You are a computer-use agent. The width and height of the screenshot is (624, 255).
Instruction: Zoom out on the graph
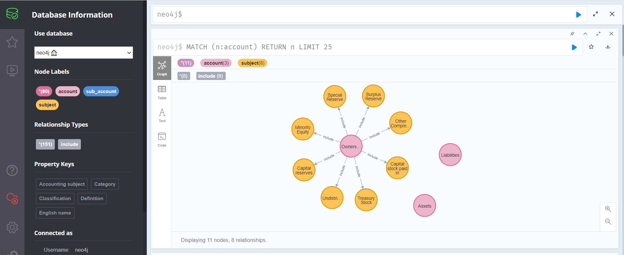(x=608, y=222)
